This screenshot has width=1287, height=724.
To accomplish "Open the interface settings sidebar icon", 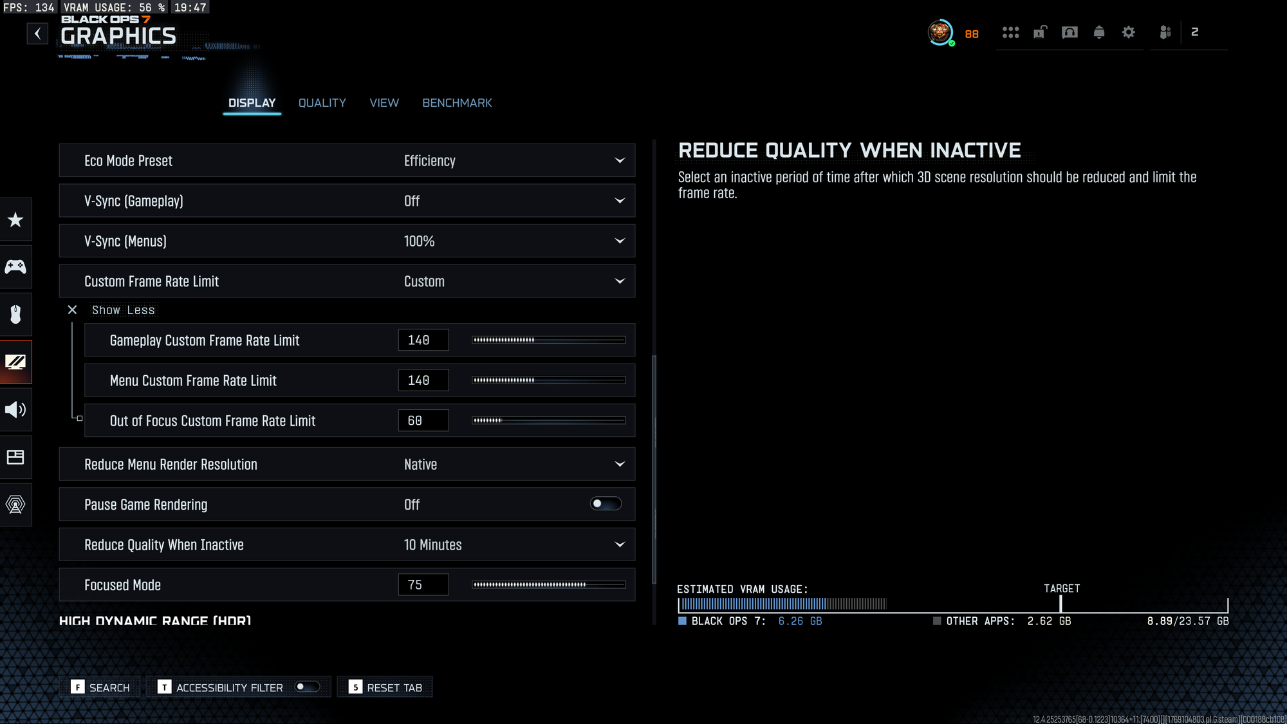I will click(15, 458).
